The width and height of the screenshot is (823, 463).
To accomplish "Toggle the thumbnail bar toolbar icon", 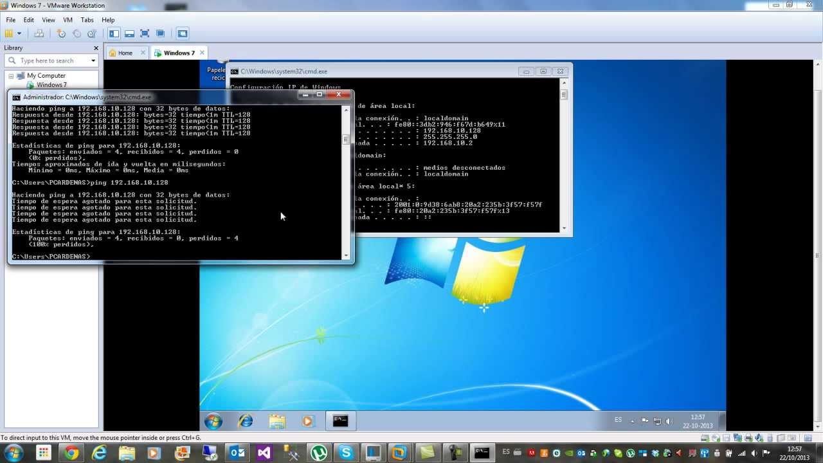I will (129, 33).
